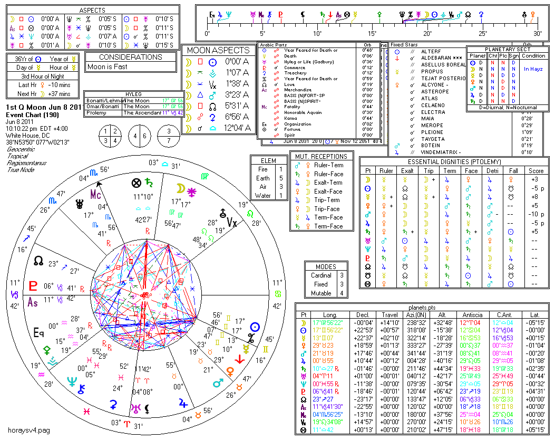Click the circle showing houses 3 and 7
This screenshot has width=555, height=440.
169,136
